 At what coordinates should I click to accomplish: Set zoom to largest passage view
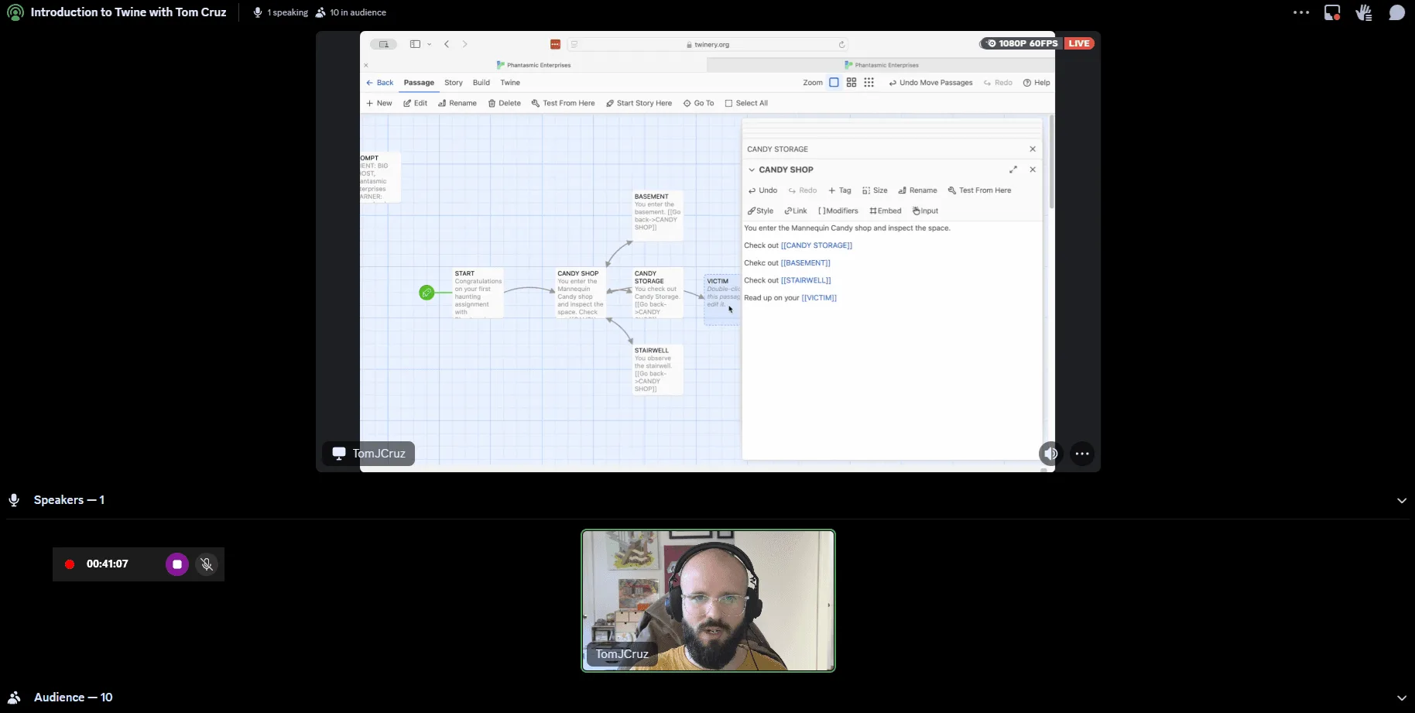click(834, 83)
